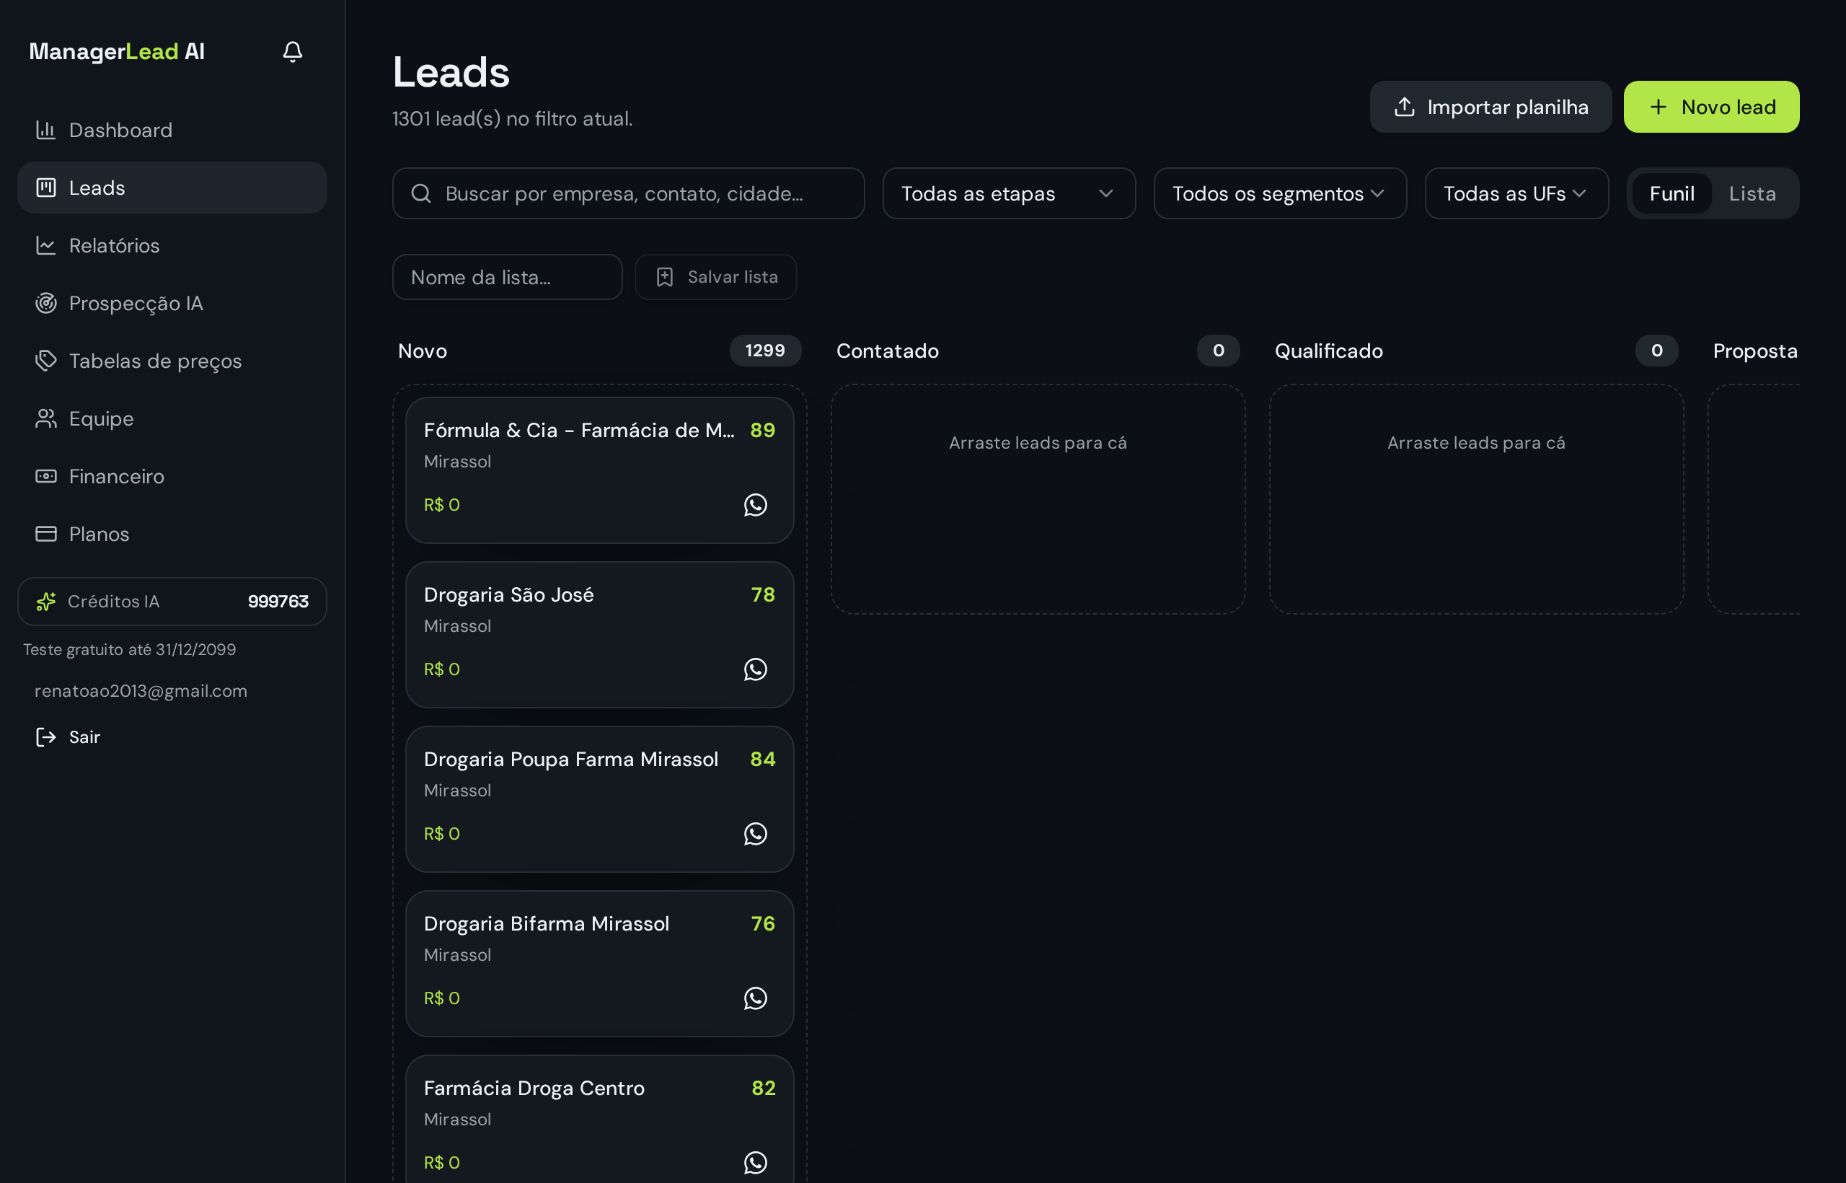Go to Relatórios page
Screen dimensions: 1846x1183
[x=172, y=245]
